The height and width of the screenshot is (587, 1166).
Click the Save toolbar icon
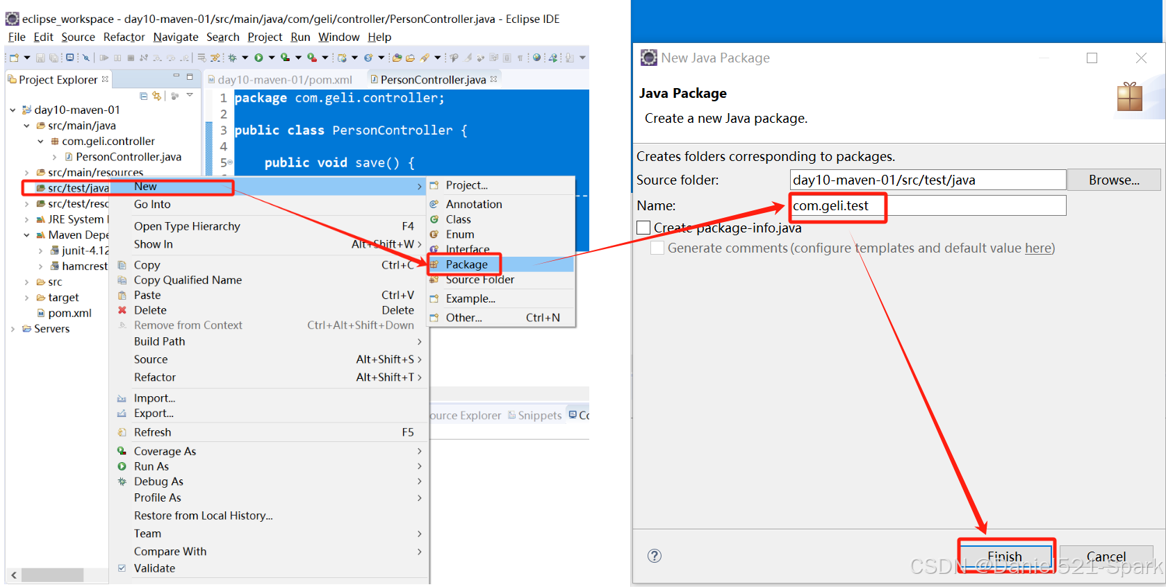tap(40, 58)
